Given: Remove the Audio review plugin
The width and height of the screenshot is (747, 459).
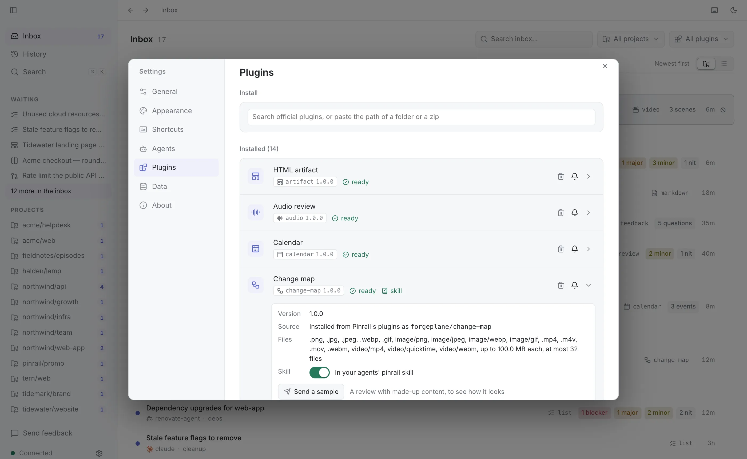Looking at the screenshot, I should (561, 212).
